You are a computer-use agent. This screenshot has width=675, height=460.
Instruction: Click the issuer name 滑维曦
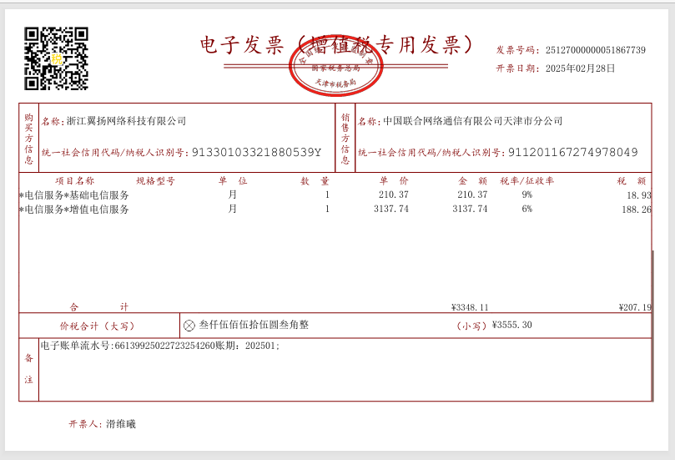coord(121,424)
